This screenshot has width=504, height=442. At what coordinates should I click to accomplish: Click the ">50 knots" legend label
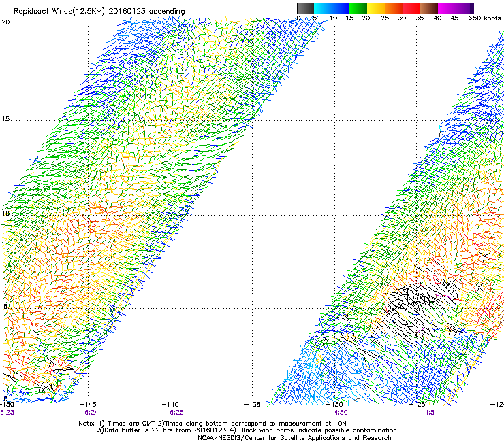click(484, 18)
